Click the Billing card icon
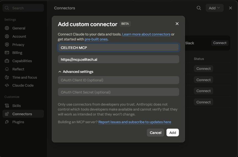238x157 pixels. click(x=7, y=53)
